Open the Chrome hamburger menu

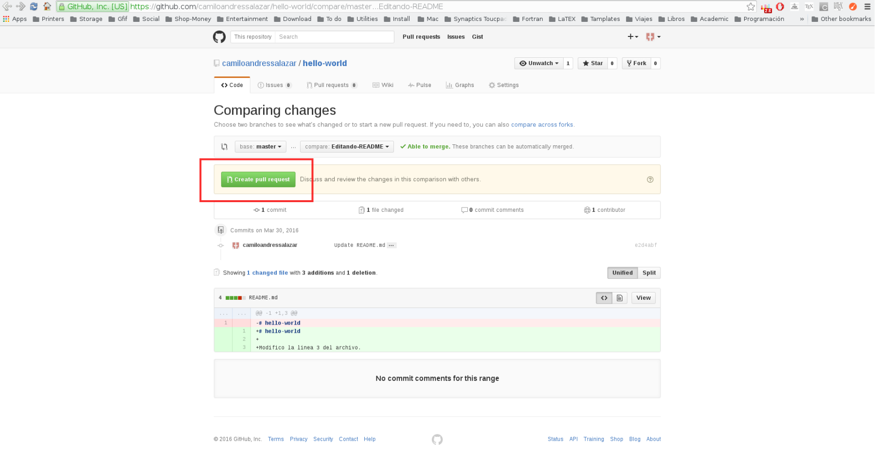(867, 7)
